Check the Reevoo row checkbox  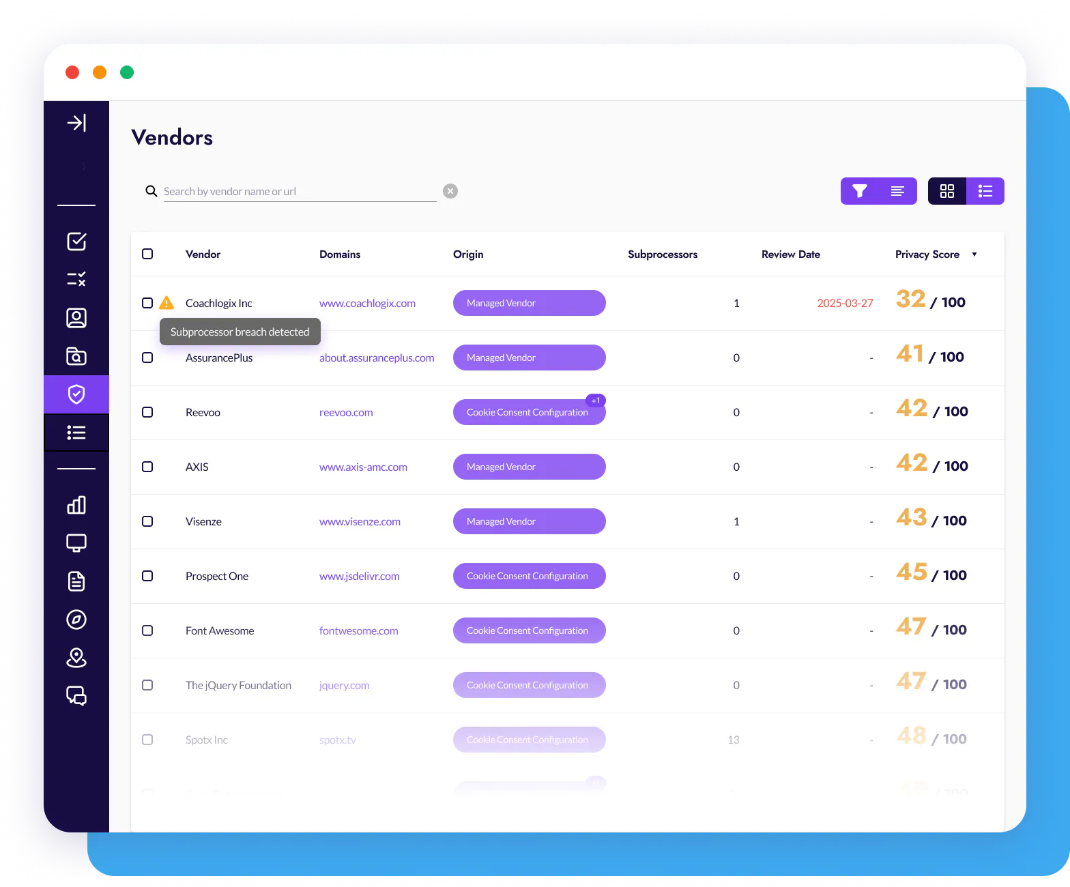tap(147, 412)
